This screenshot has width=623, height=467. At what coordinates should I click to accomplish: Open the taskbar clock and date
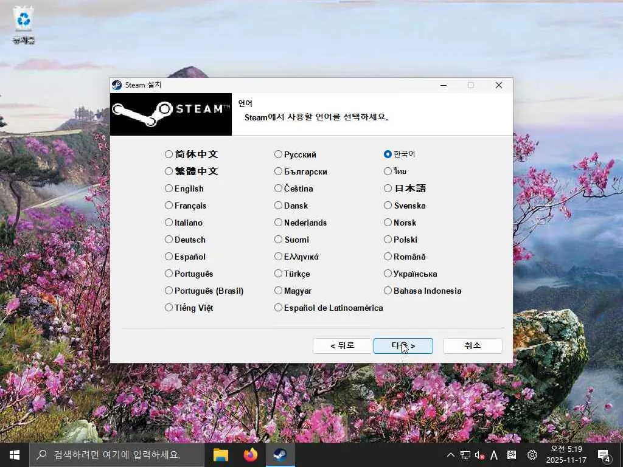(x=566, y=455)
